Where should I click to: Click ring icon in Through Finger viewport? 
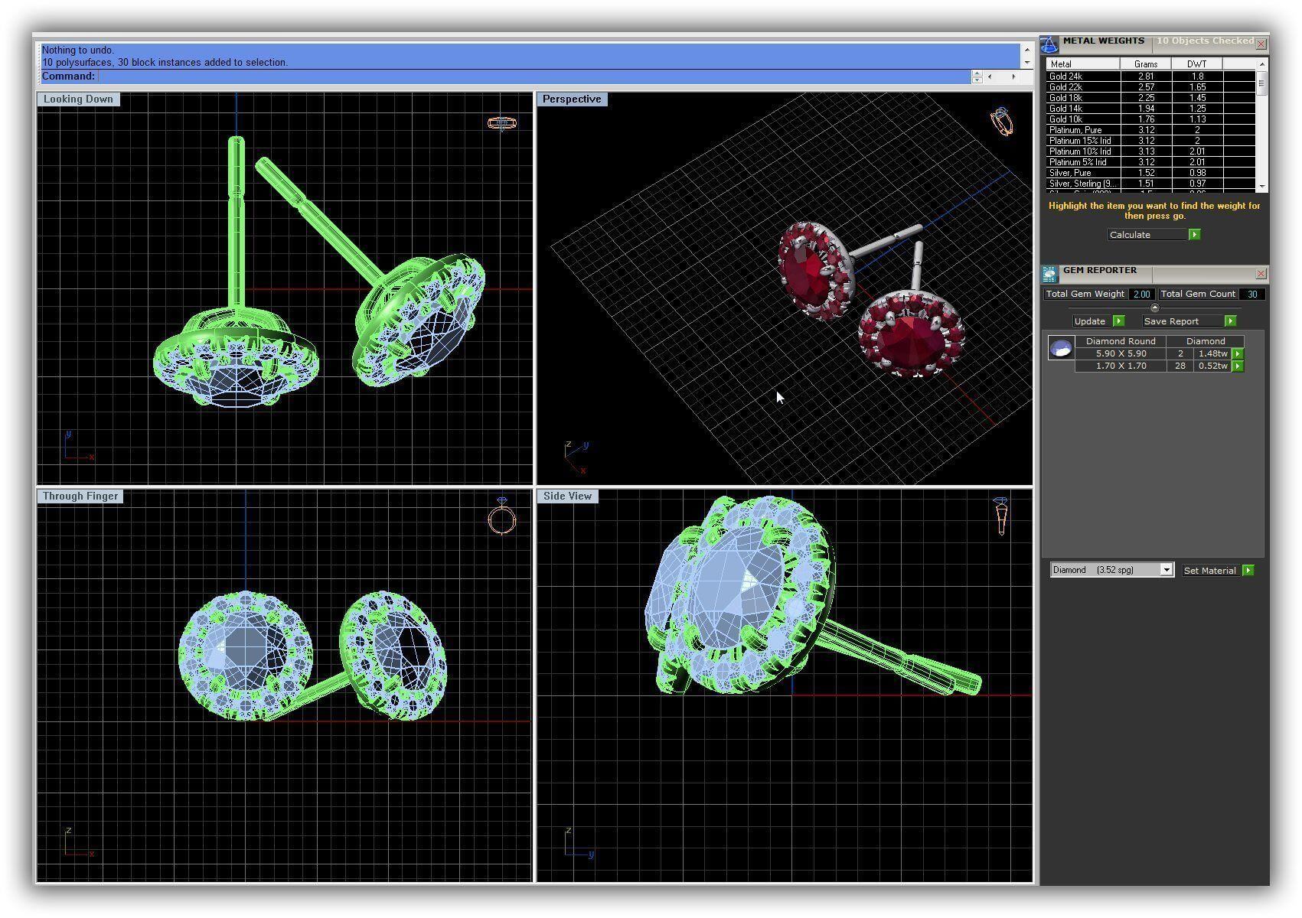coord(502,516)
